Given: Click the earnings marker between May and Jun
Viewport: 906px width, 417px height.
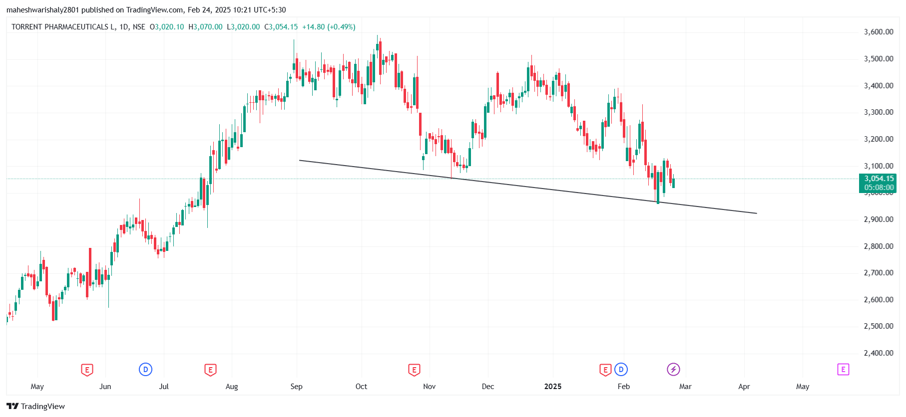Looking at the screenshot, I should (x=87, y=370).
